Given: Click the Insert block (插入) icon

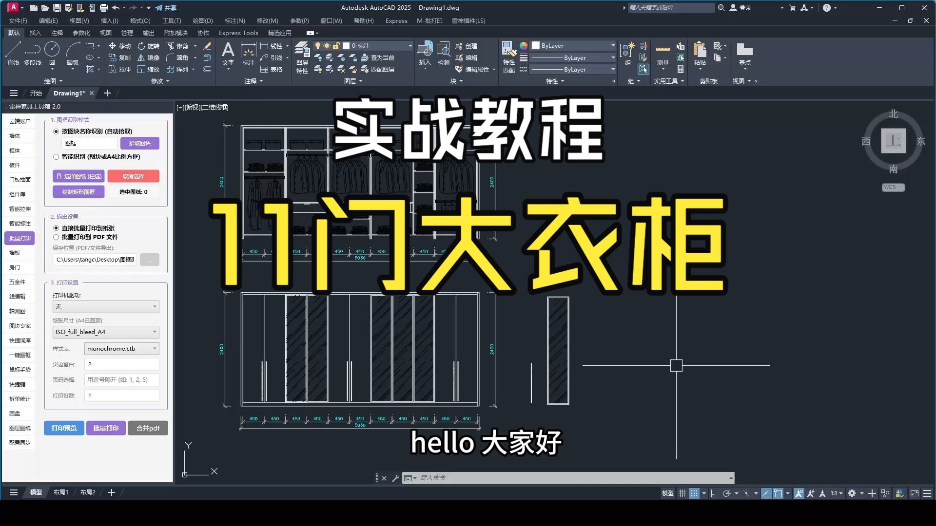Looking at the screenshot, I should click(x=425, y=54).
